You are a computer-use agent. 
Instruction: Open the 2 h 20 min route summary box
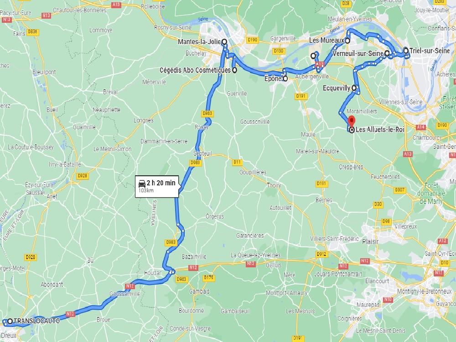click(157, 186)
